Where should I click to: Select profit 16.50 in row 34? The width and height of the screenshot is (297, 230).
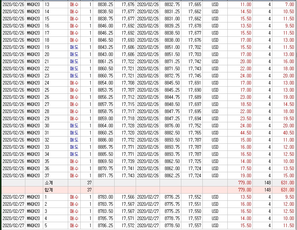coord(246,154)
